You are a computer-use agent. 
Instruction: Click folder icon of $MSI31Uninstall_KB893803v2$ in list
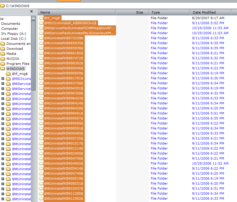[x=41, y=23]
